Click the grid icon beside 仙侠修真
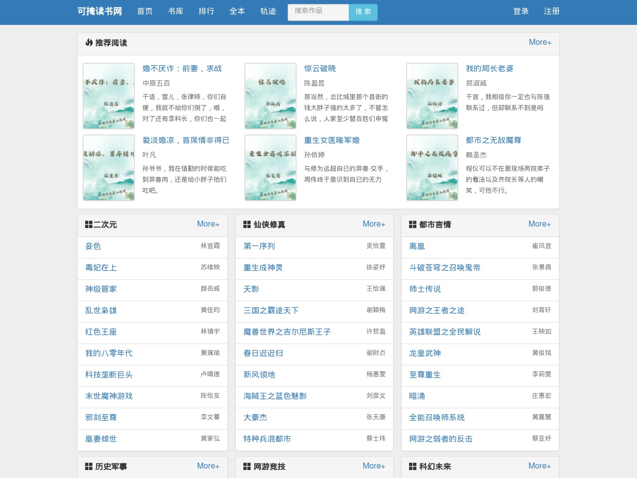Screen dimensions: 637x478 click(x=247, y=225)
